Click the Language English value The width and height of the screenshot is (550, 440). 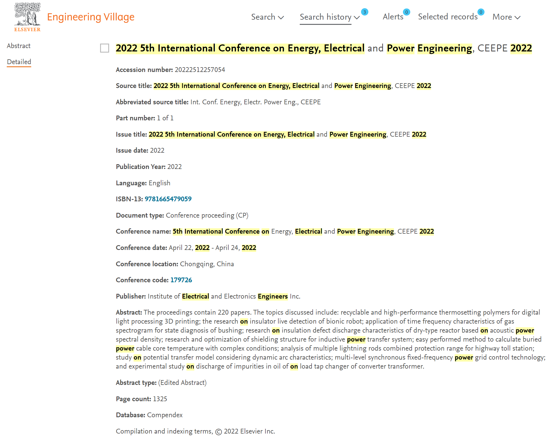click(x=159, y=183)
